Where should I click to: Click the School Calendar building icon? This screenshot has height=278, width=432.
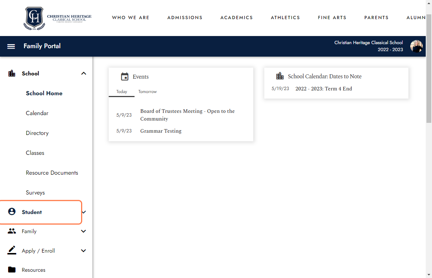(280, 76)
